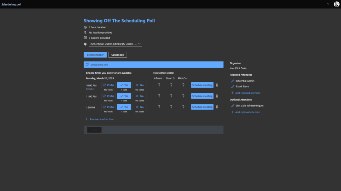This screenshot has height=191, width=341.
Task: Toggle Yes vote for 11:00 AM
Action: click(124, 96)
